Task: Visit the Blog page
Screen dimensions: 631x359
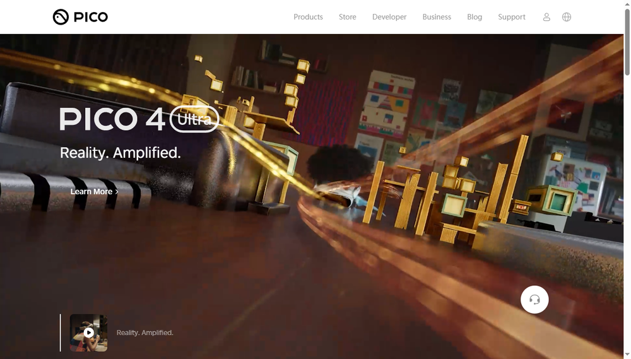Action: (475, 17)
